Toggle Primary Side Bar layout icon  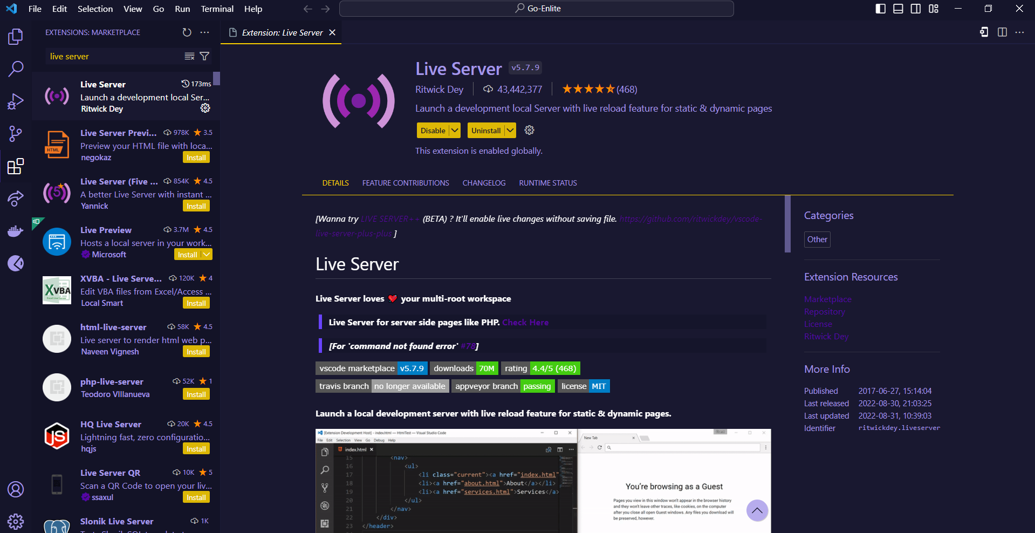tap(881, 9)
